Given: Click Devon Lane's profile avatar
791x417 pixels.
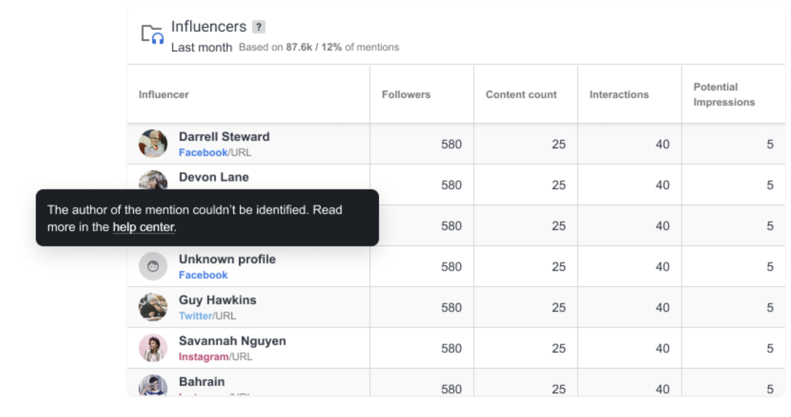Looking at the screenshot, I should click(153, 181).
